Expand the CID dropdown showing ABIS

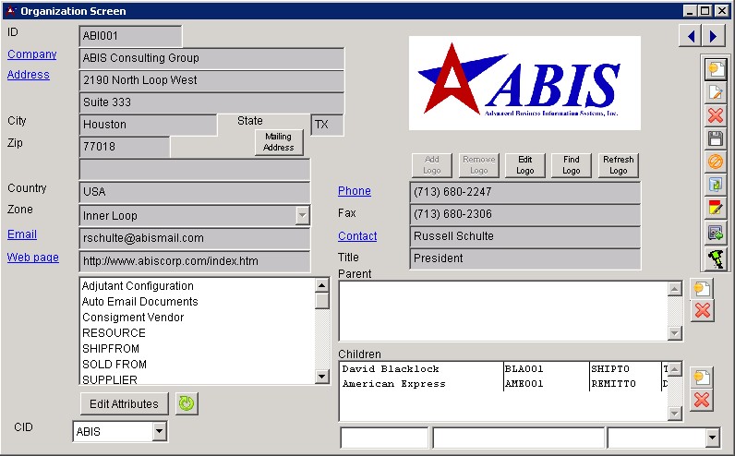[159, 431]
